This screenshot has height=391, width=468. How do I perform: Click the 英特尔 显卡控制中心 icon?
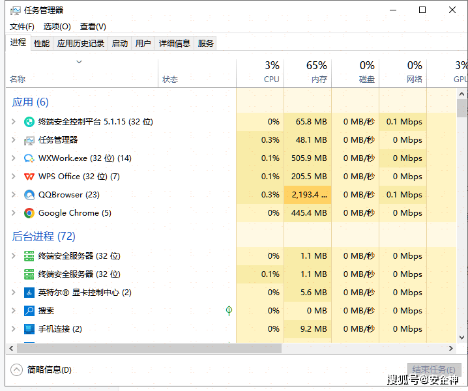(x=29, y=293)
